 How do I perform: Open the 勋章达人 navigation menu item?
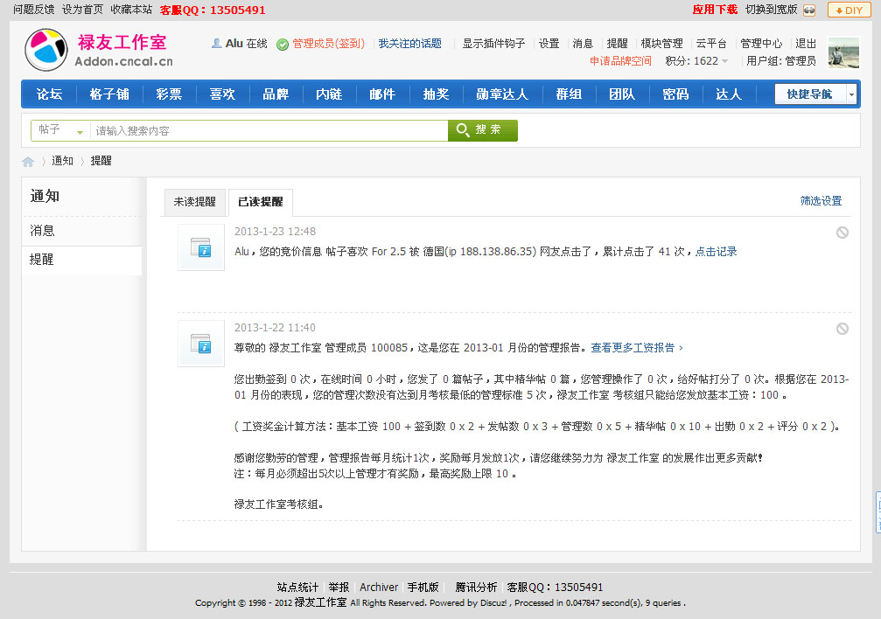click(502, 94)
